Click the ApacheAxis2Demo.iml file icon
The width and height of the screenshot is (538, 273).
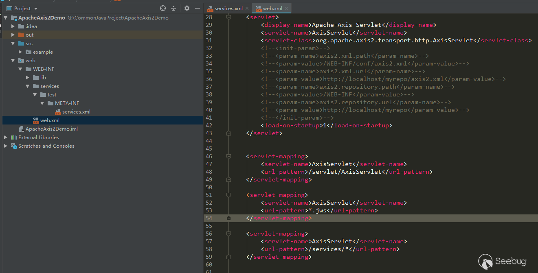pyautogui.click(x=21, y=129)
